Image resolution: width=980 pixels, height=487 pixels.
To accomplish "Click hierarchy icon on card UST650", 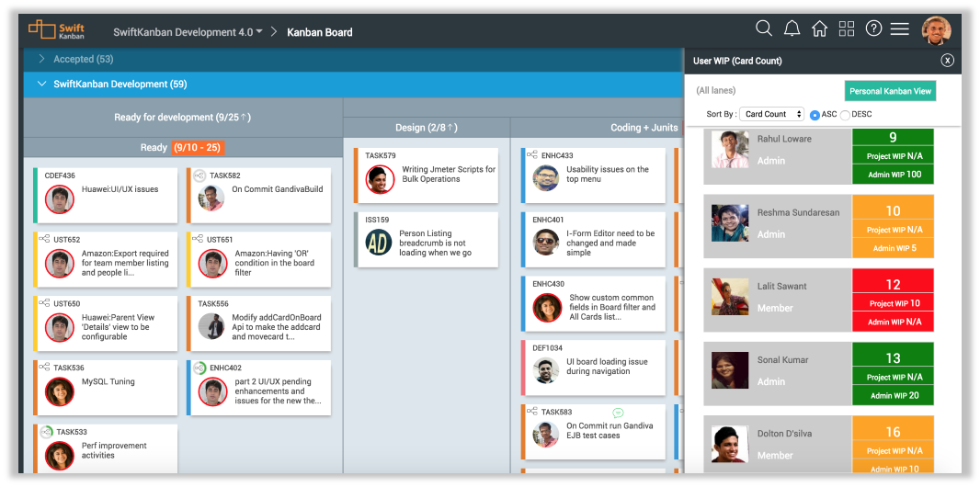I will click(x=44, y=303).
